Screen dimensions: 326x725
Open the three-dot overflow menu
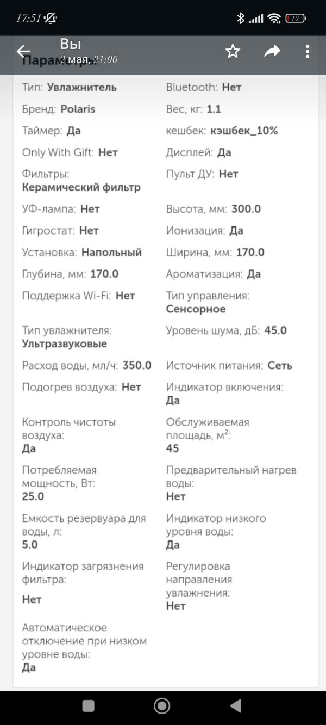point(308,51)
